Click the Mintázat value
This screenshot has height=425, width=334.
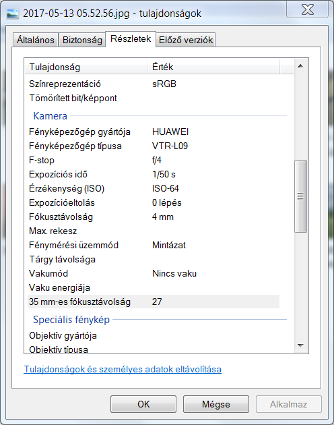click(168, 245)
